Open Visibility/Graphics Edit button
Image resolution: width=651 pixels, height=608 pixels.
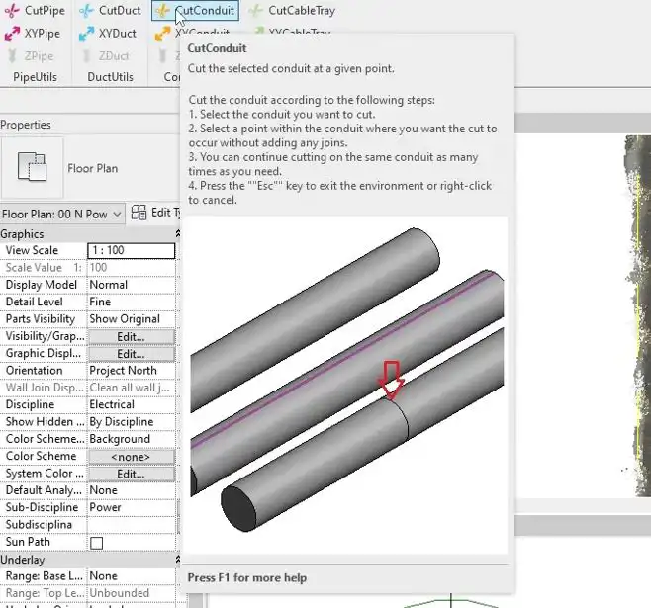[132, 337]
